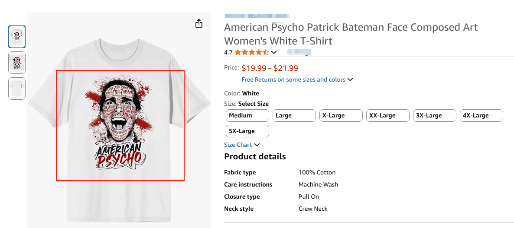Screen dimensions: 514x228
Task: View the second thumbnail with design close-up
Action: pos(17,63)
